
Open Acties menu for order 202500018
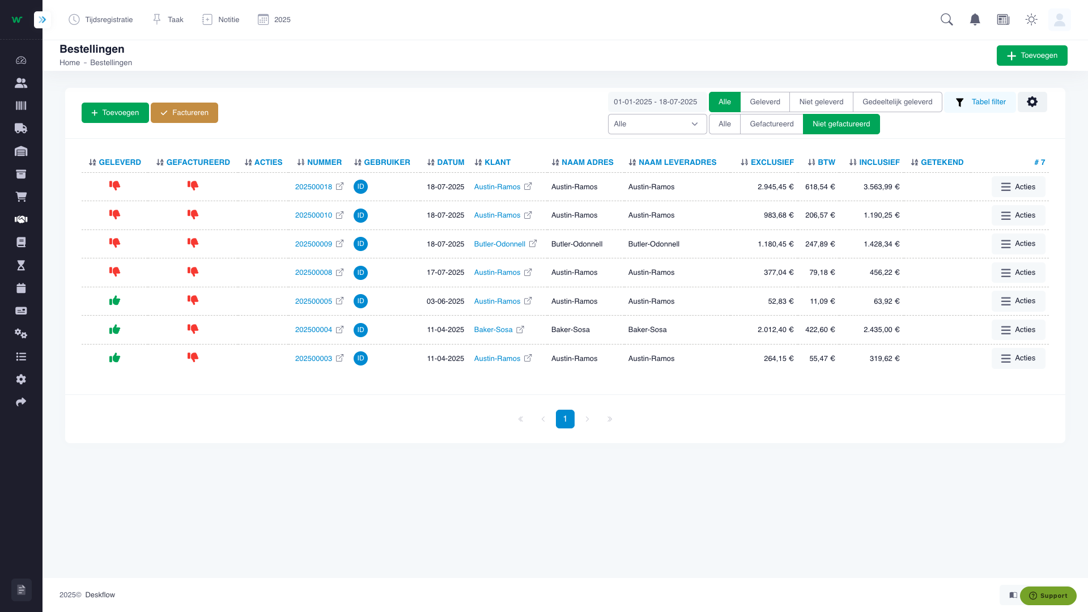point(1018,187)
